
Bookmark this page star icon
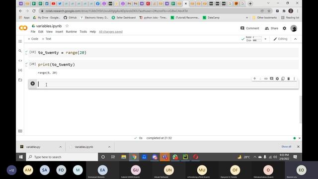click(x=269, y=11)
